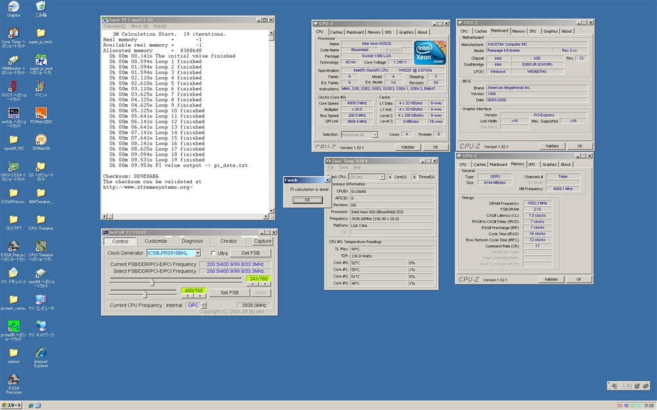Expand the Clock Generator dropdown
Image resolution: width=657 pixels, height=410 pixels.
[196, 253]
